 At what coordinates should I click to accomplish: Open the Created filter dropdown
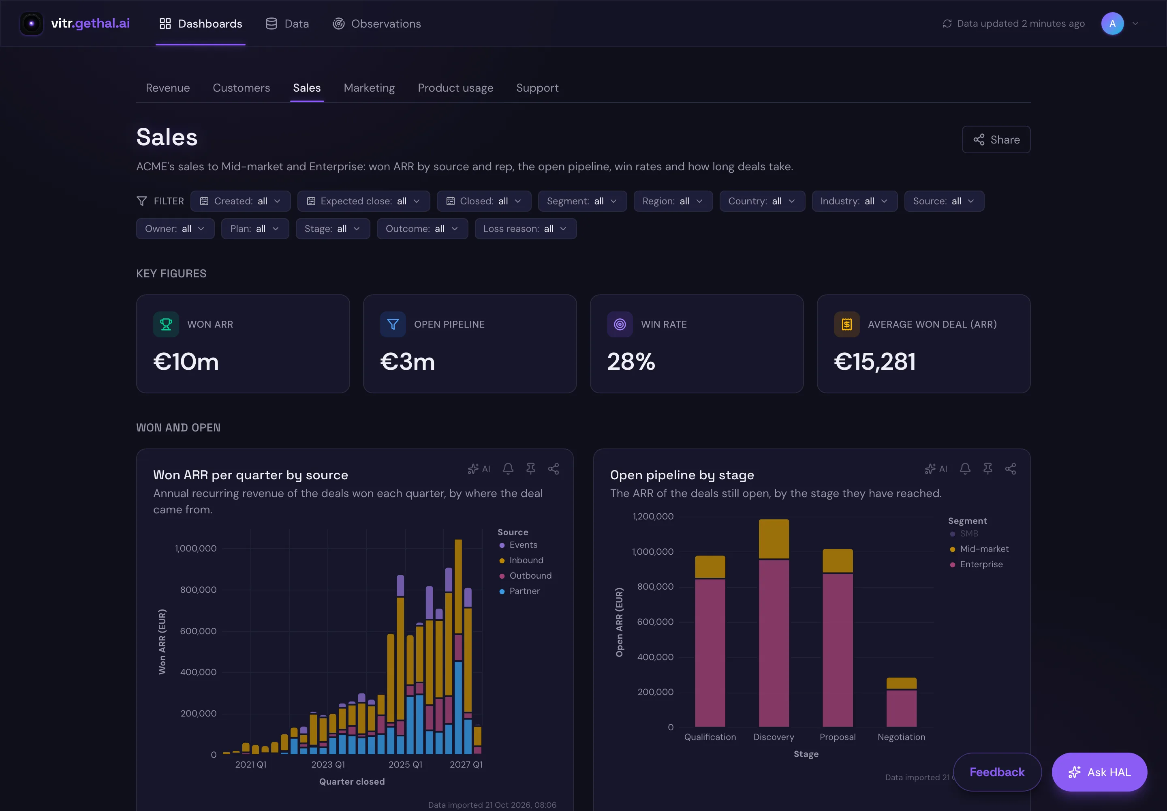(x=240, y=201)
